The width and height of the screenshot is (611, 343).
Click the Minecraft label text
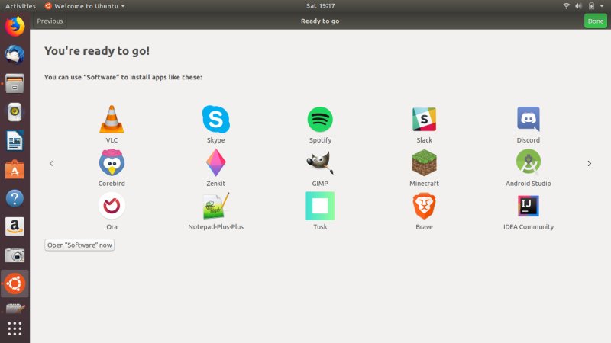tap(424, 183)
